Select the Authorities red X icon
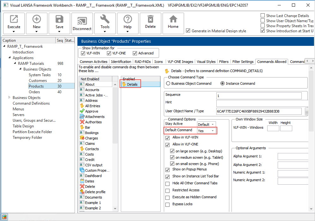Screen dimensions: 315x221 click(82, 122)
